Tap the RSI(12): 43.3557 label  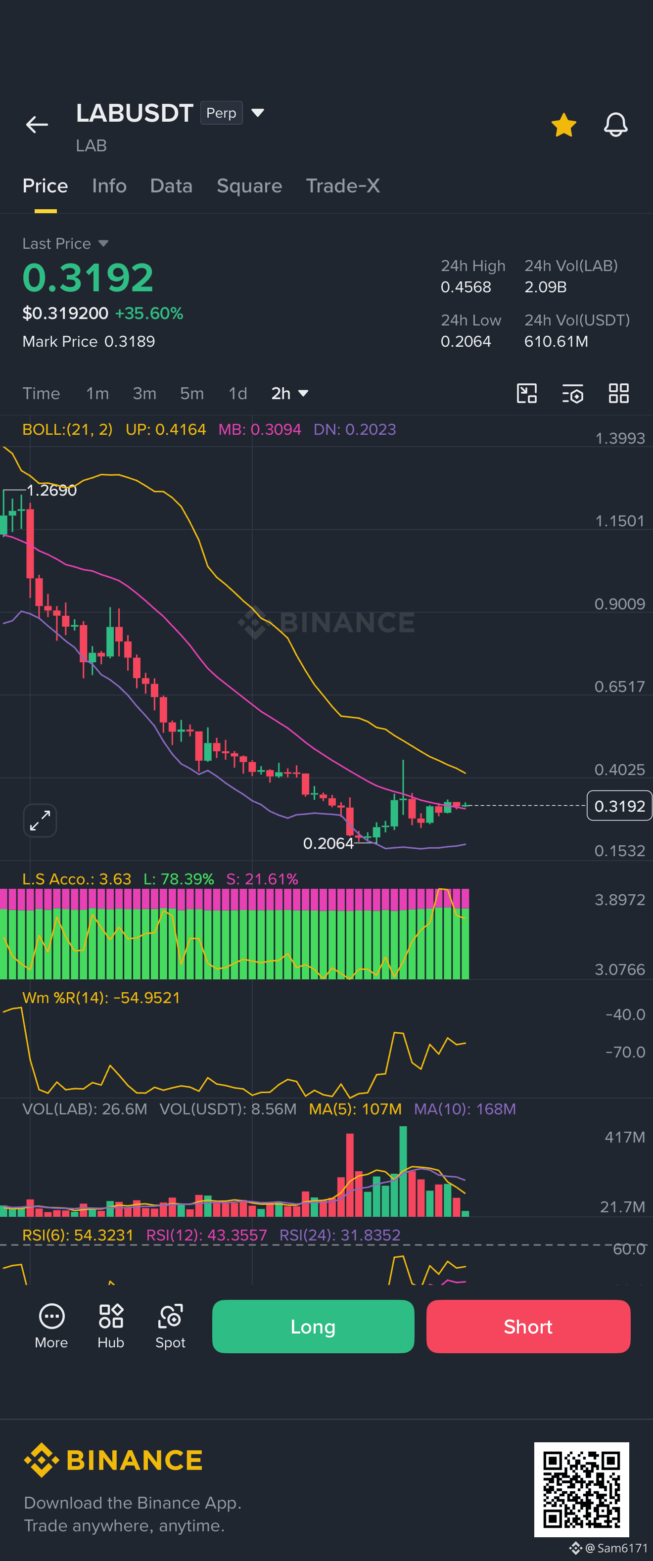click(207, 1235)
